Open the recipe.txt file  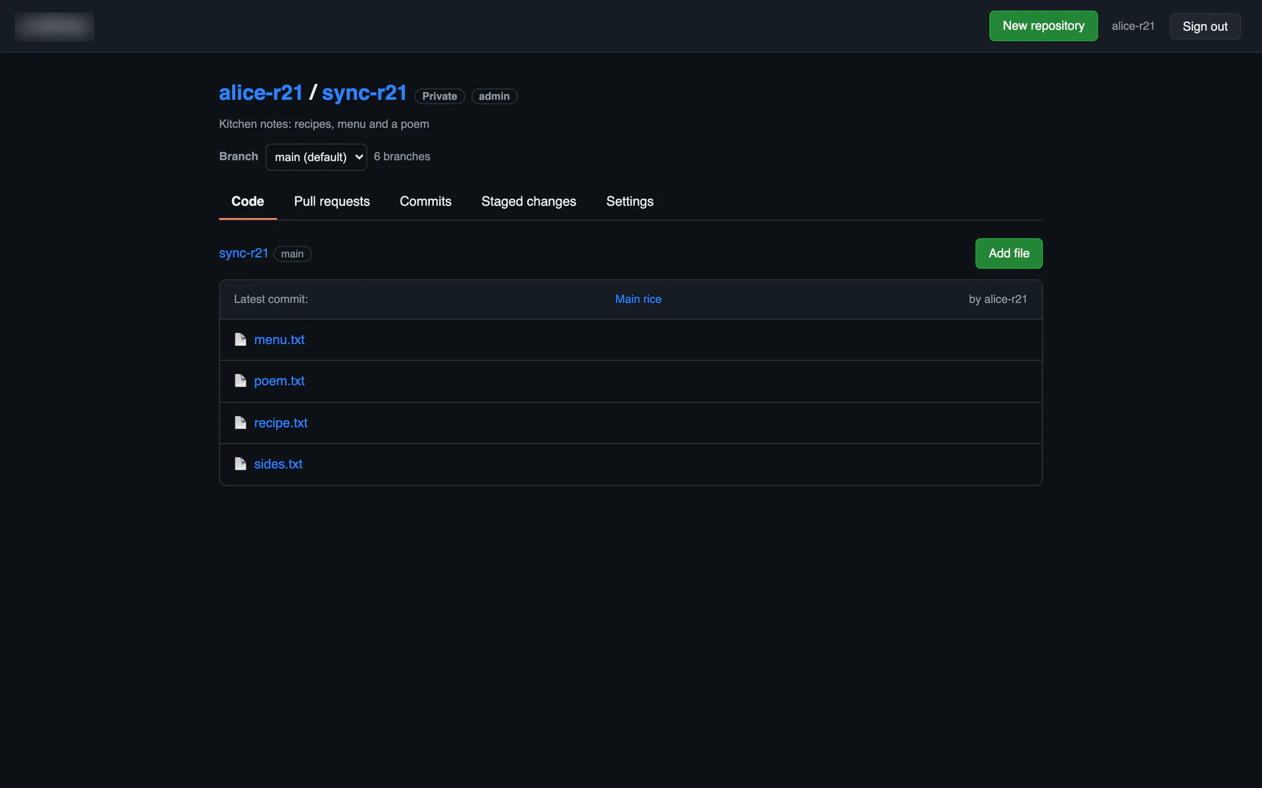click(281, 423)
